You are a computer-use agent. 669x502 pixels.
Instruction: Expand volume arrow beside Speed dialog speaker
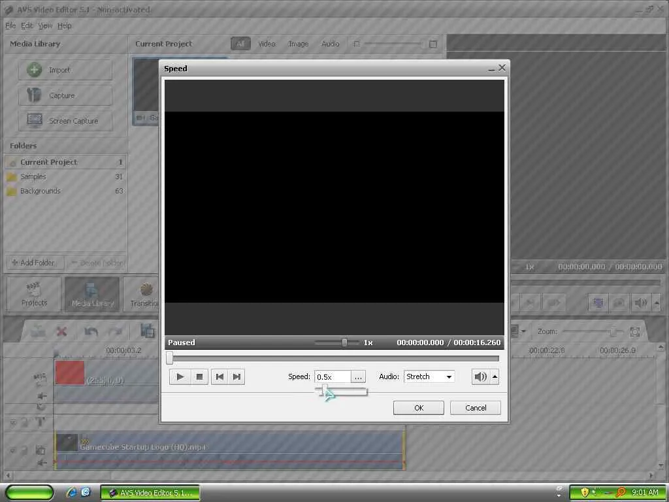(495, 376)
